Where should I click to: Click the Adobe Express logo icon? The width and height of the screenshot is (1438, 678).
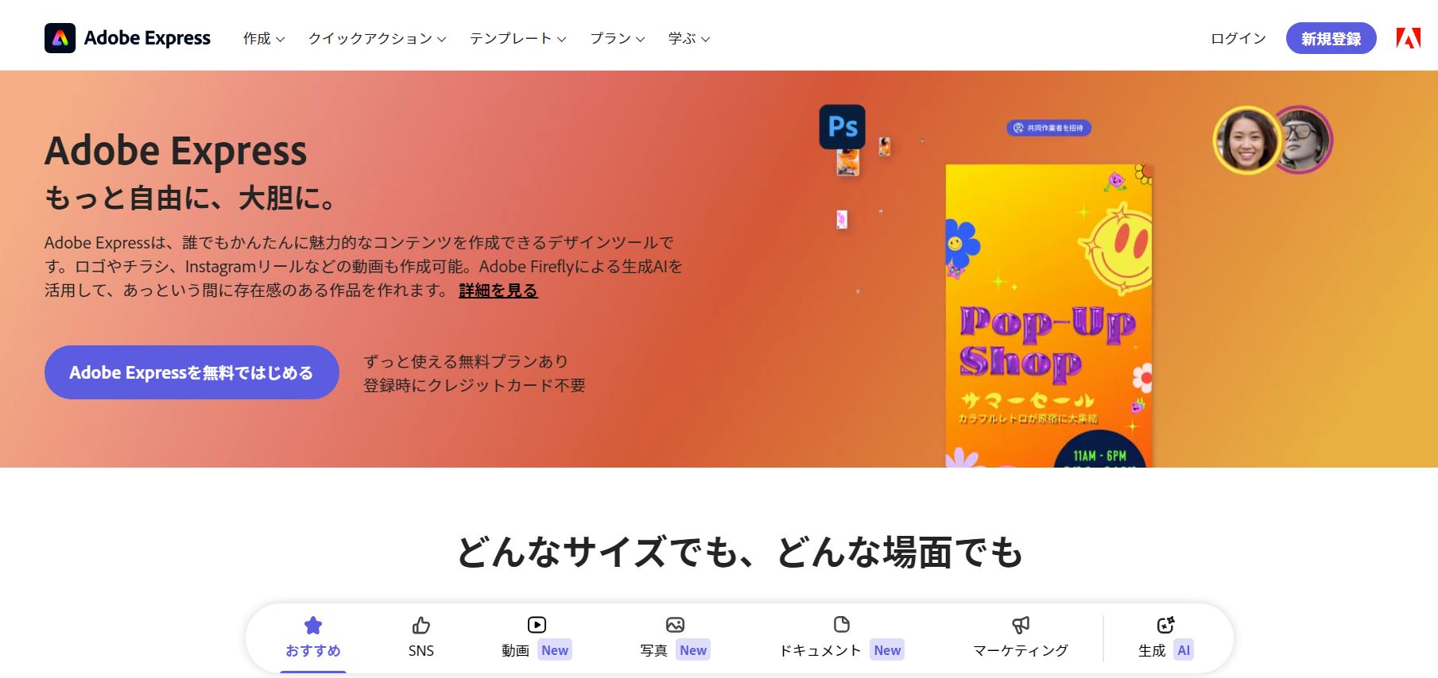click(x=60, y=38)
